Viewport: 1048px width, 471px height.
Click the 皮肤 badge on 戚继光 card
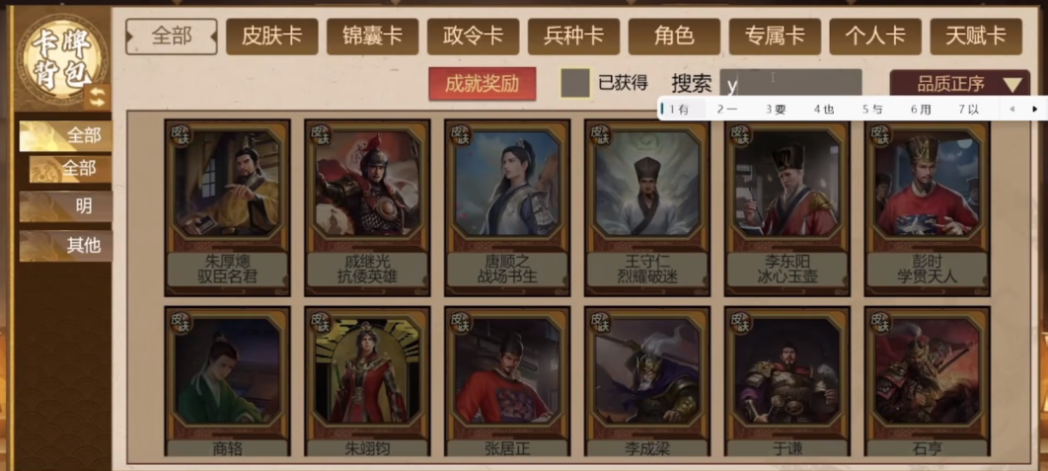tap(321, 135)
